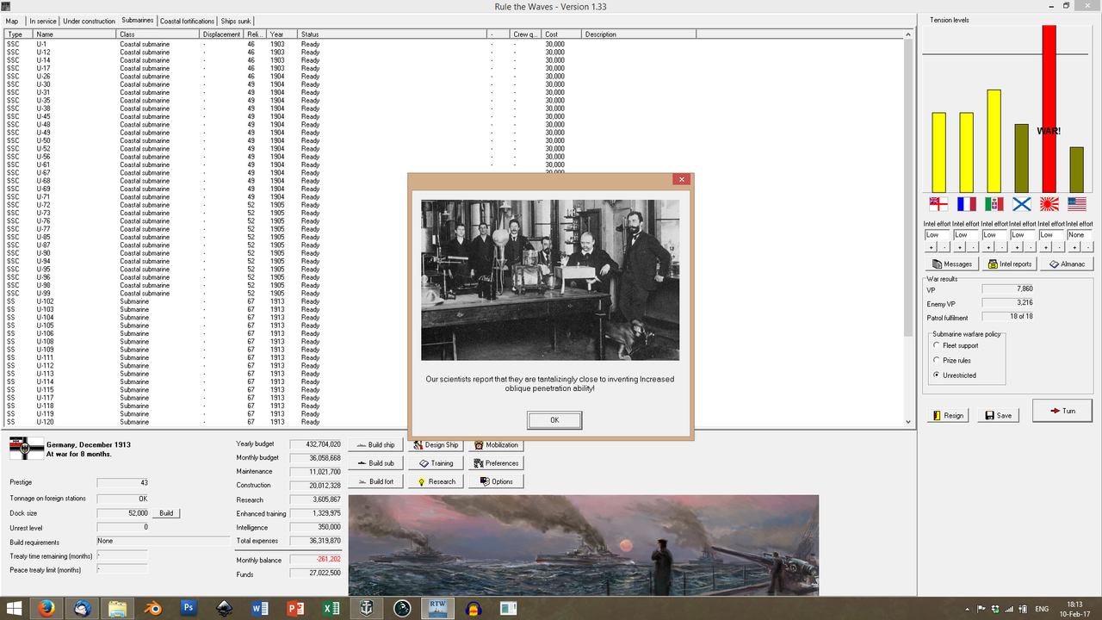The image size is (1102, 620).
Task: Increase intel effort under French flag
Action: click(x=959, y=247)
